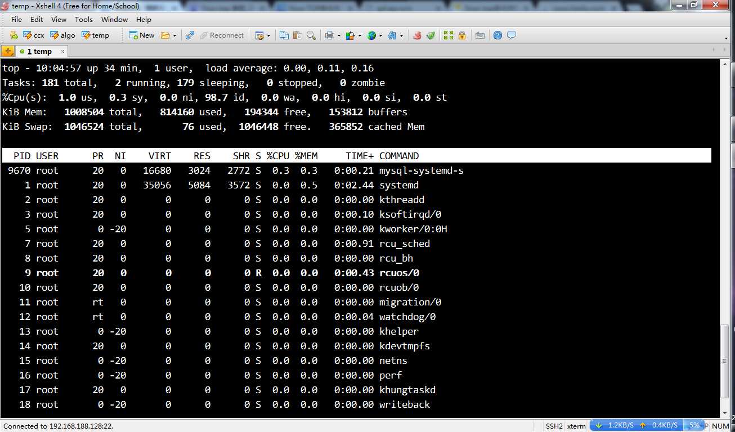Open the temp session shortcut in toolbar
The image size is (735, 432).
[95, 35]
